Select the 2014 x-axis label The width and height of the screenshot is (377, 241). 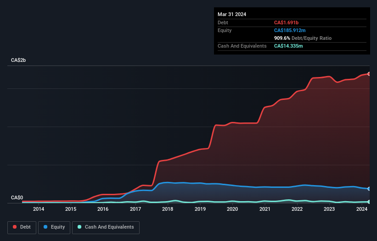(x=39, y=209)
